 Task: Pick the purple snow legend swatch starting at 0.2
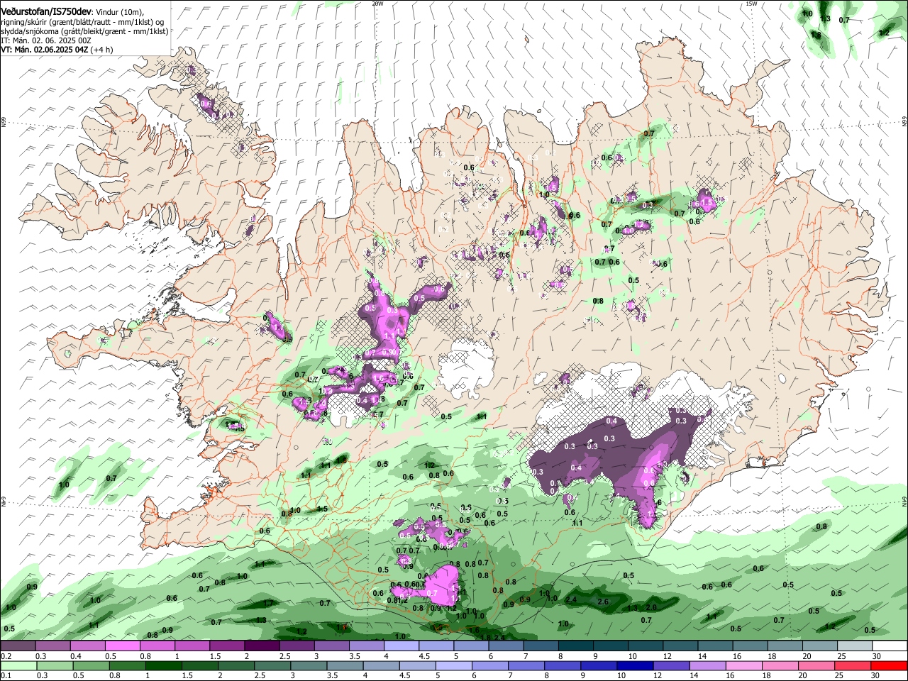pyautogui.click(x=18, y=646)
